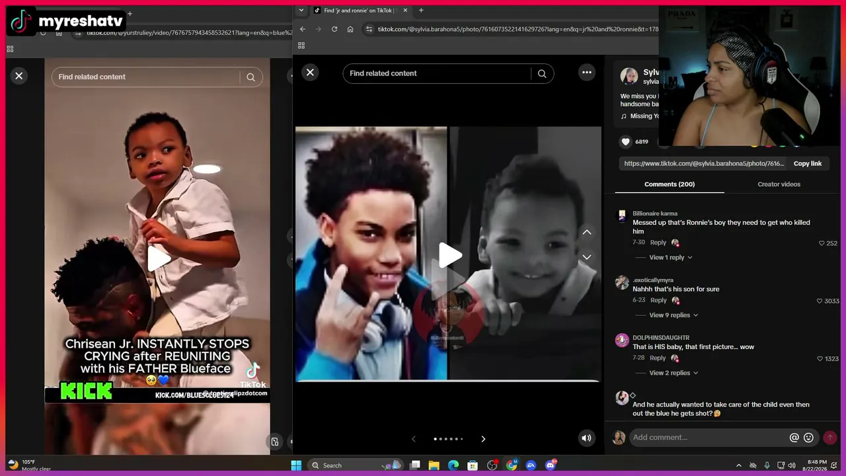The height and width of the screenshot is (476, 846).
Task: Go back in the right browser
Action: [303, 29]
